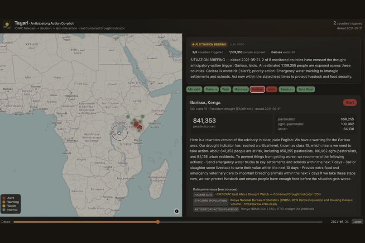Select the Wajir county chip
Screen dimensions: 365x243
tap(226, 89)
